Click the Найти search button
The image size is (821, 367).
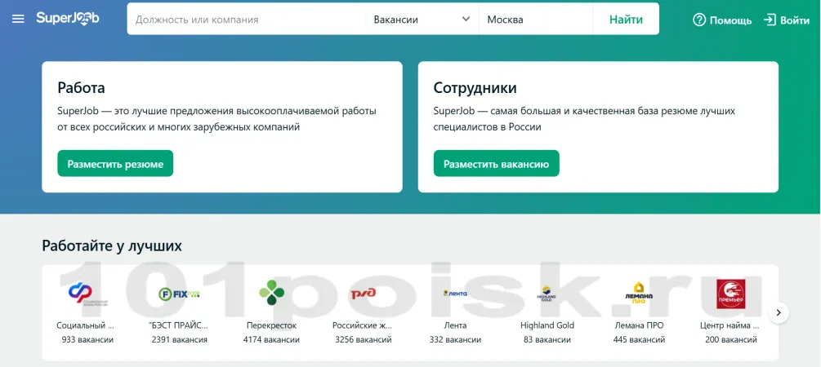pyautogui.click(x=626, y=20)
